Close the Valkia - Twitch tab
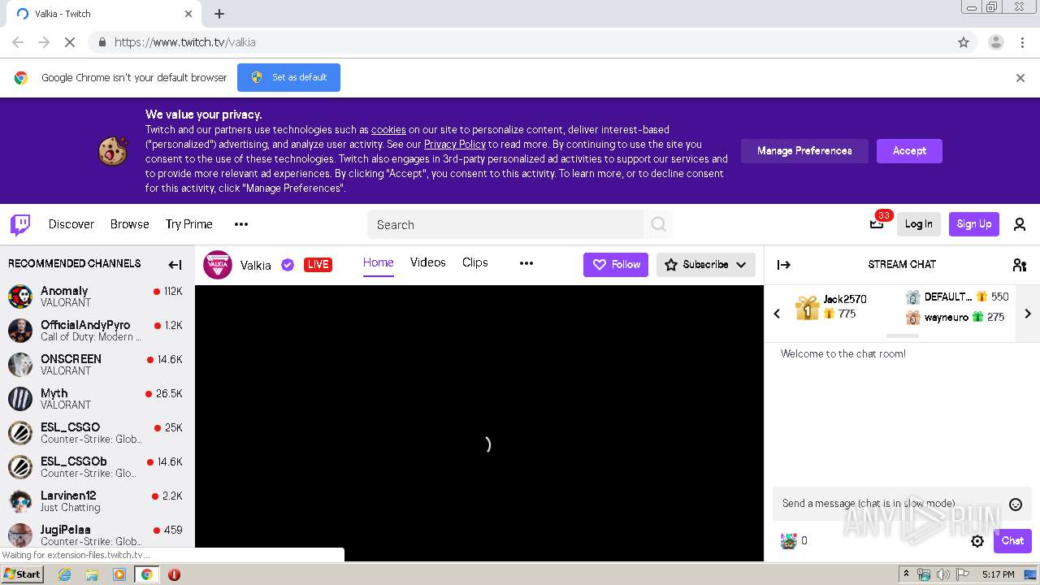The height and width of the screenshot is (585, 1040). [x=188, y=14]
